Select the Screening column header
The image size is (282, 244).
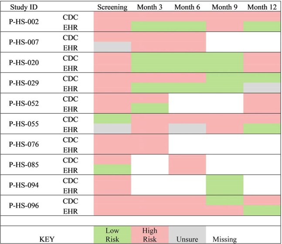click(x=112, y=7)
